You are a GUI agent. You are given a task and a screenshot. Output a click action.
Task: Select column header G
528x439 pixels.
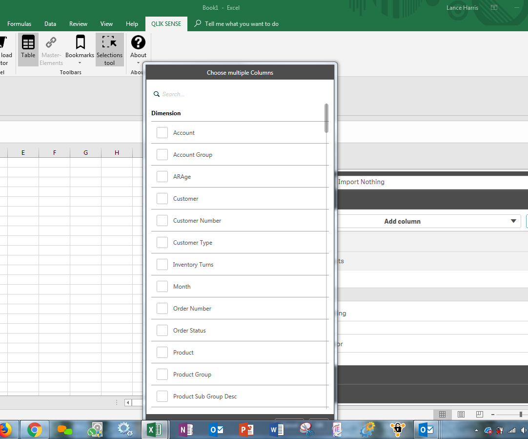pyautogui.click(x=85, y=153)
